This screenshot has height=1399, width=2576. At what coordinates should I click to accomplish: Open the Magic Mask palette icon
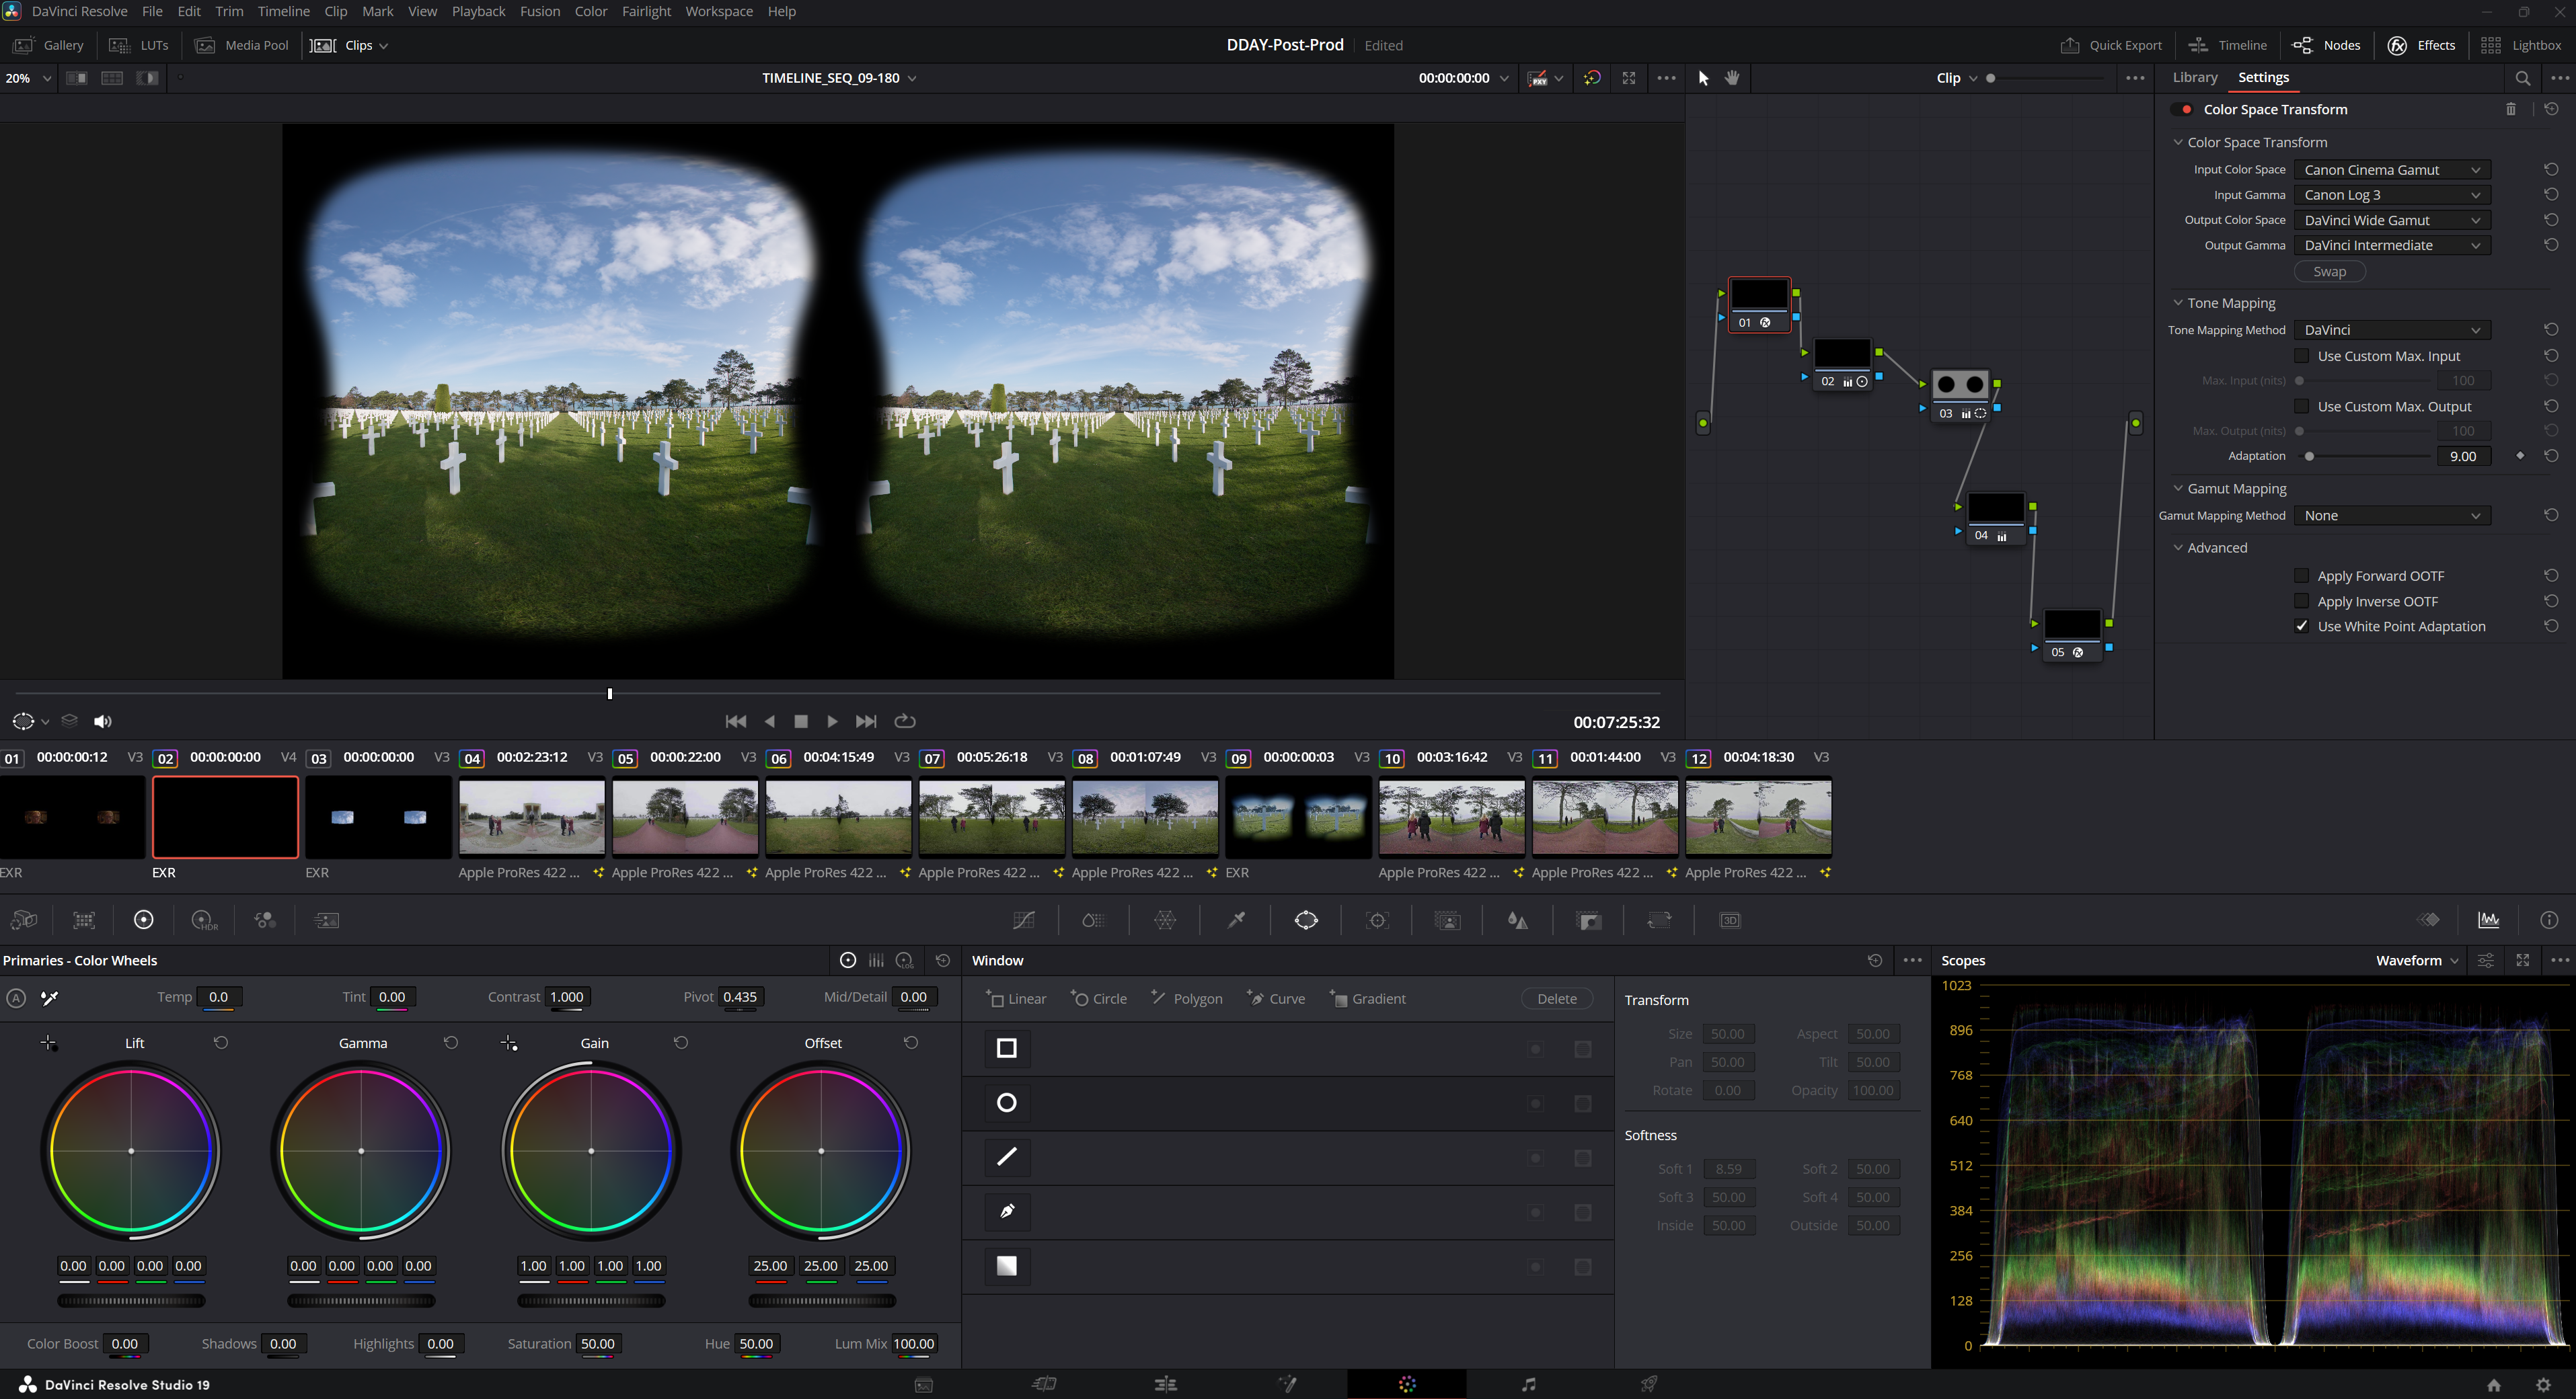[x=1447, y=920]
